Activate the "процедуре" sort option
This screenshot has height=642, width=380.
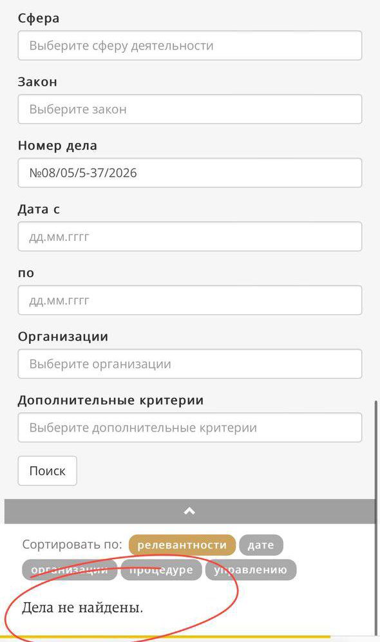[x=161, y=569]
